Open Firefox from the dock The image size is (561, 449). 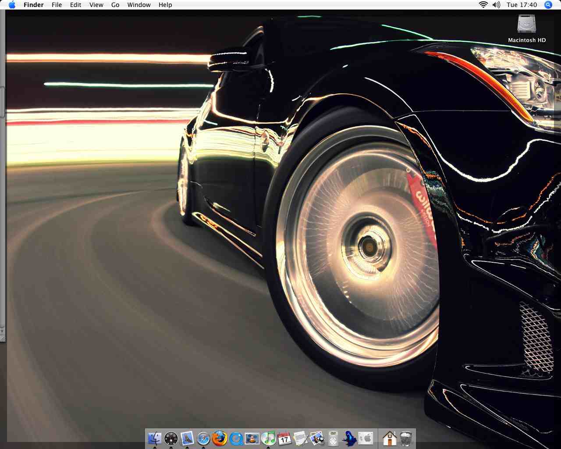click(220, 438)
